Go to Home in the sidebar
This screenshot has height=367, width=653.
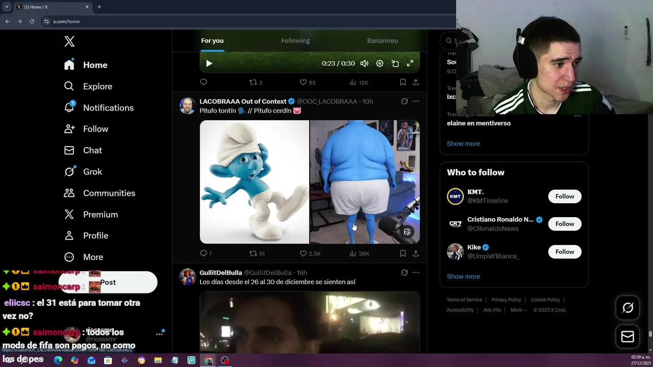[x=86, y=65]
